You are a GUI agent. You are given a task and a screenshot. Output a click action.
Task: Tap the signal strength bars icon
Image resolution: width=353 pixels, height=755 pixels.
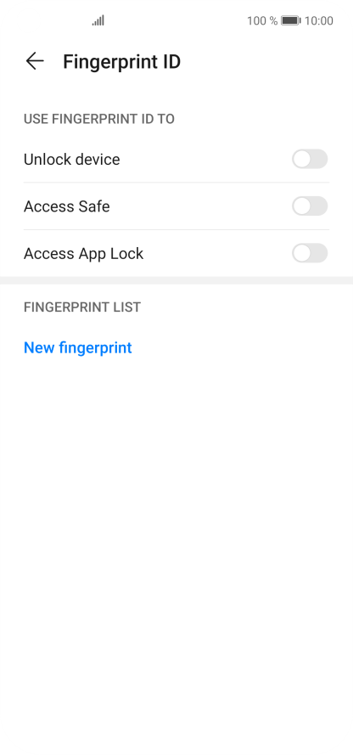tap(98, 20)
